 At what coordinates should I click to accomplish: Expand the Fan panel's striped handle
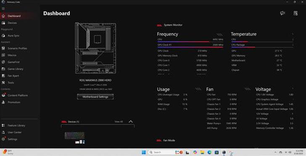[248, 89]
